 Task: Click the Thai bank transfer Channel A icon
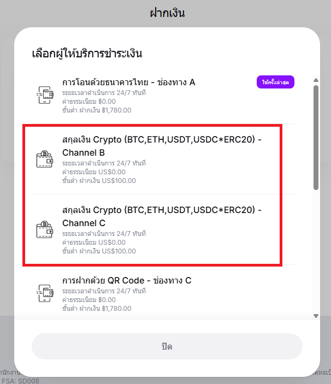pyautogui.click(x=44, y=94)
